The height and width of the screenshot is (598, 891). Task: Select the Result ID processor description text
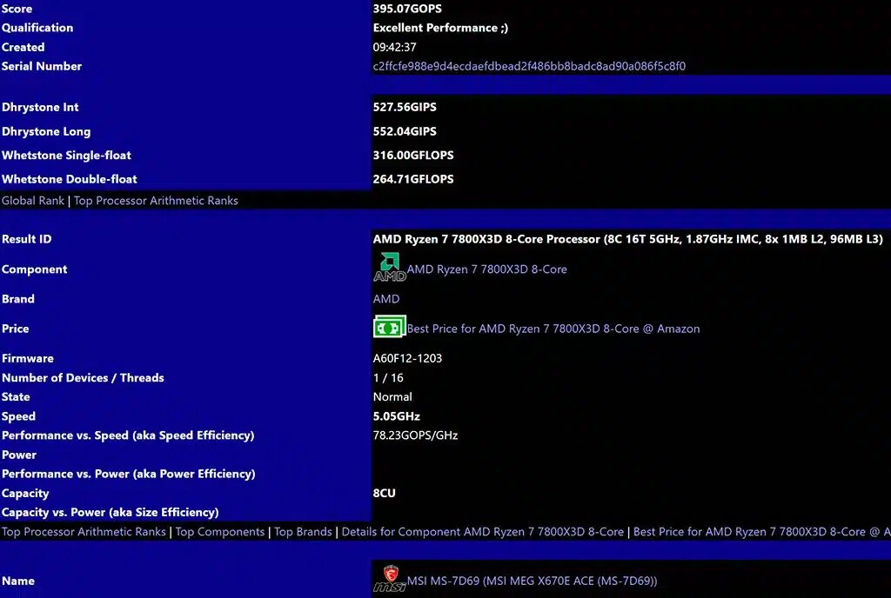click(628, 239)
